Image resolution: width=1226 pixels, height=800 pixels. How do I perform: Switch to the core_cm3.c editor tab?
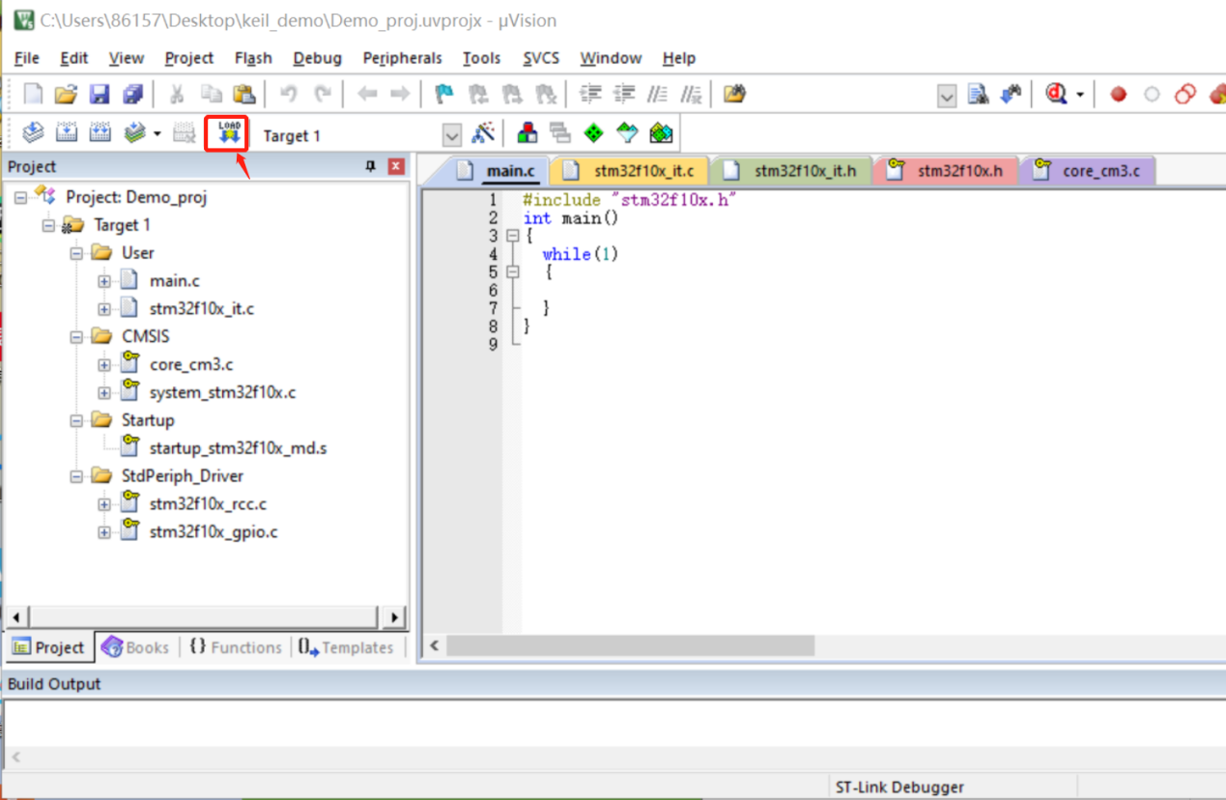pos(1087,171)
